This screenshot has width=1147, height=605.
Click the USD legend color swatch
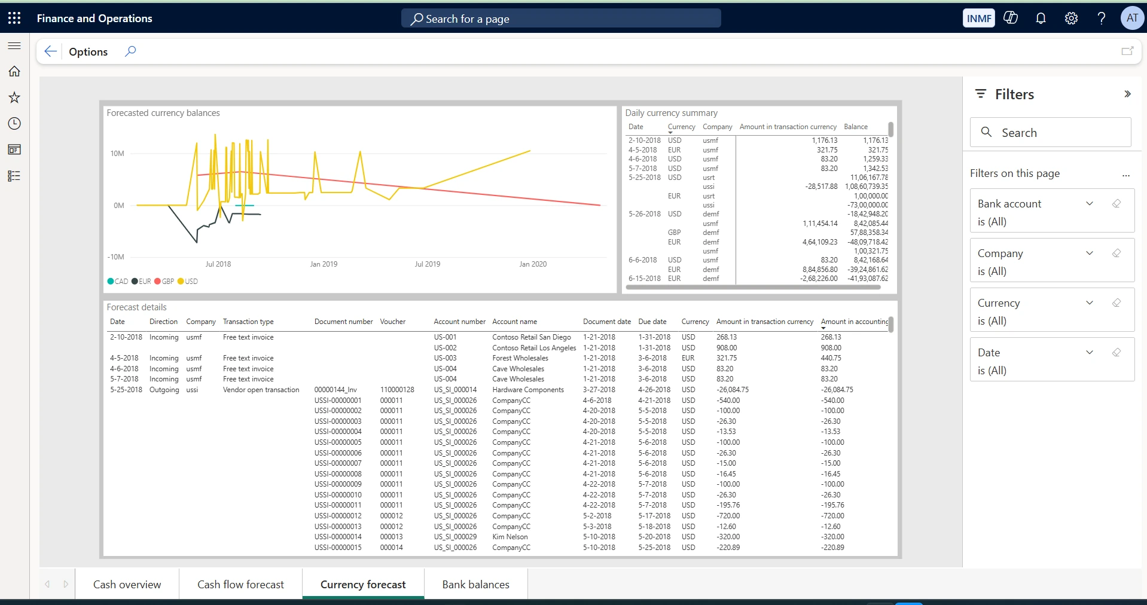pos(181,282)
